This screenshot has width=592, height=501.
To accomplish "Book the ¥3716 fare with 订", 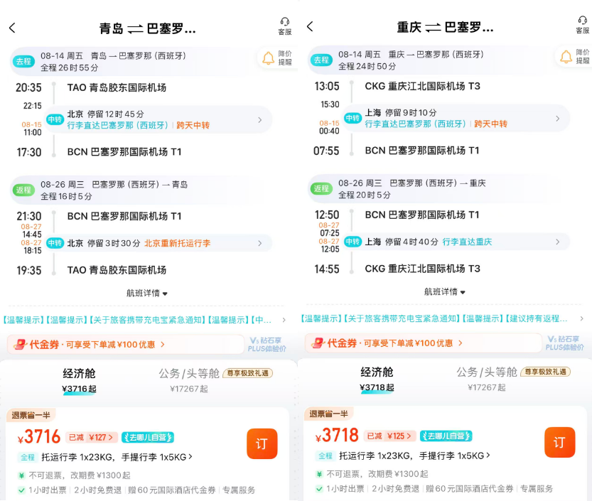I will tap(262, 443).
